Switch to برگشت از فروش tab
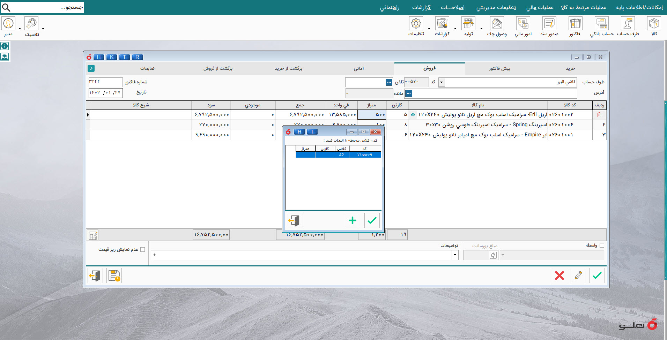 click(218, 69)
